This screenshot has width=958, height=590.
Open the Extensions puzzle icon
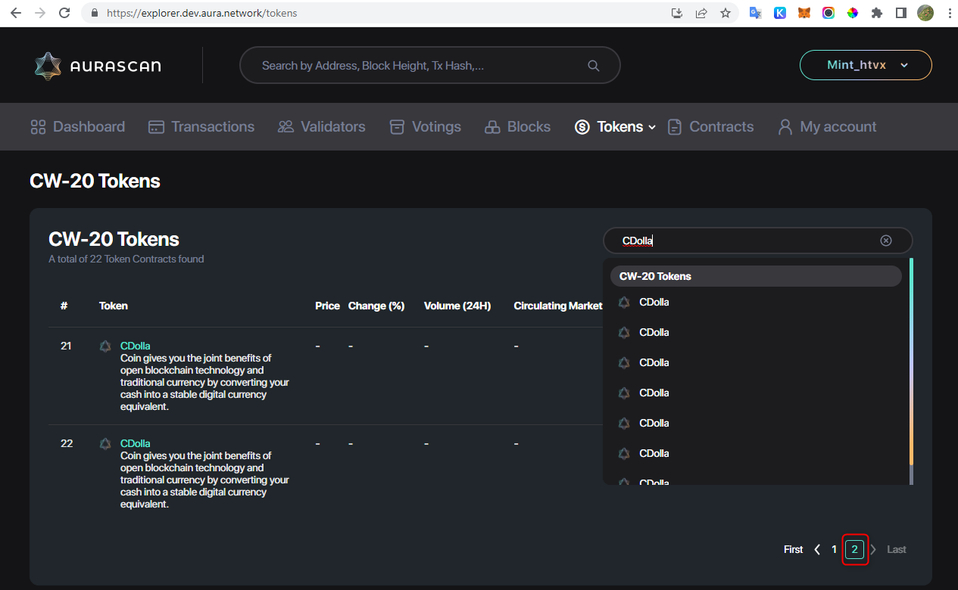877,13
